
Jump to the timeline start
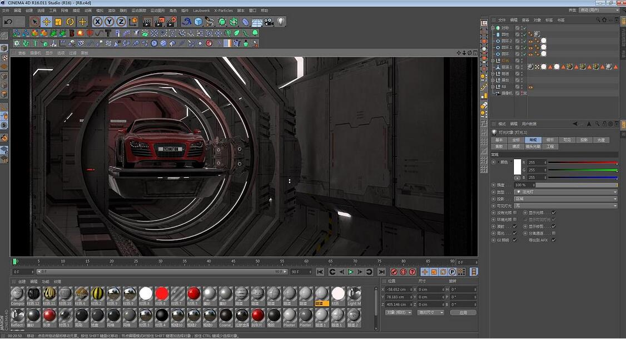320,272
